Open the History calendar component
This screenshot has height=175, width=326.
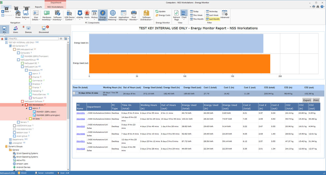(x=94, y=15)
